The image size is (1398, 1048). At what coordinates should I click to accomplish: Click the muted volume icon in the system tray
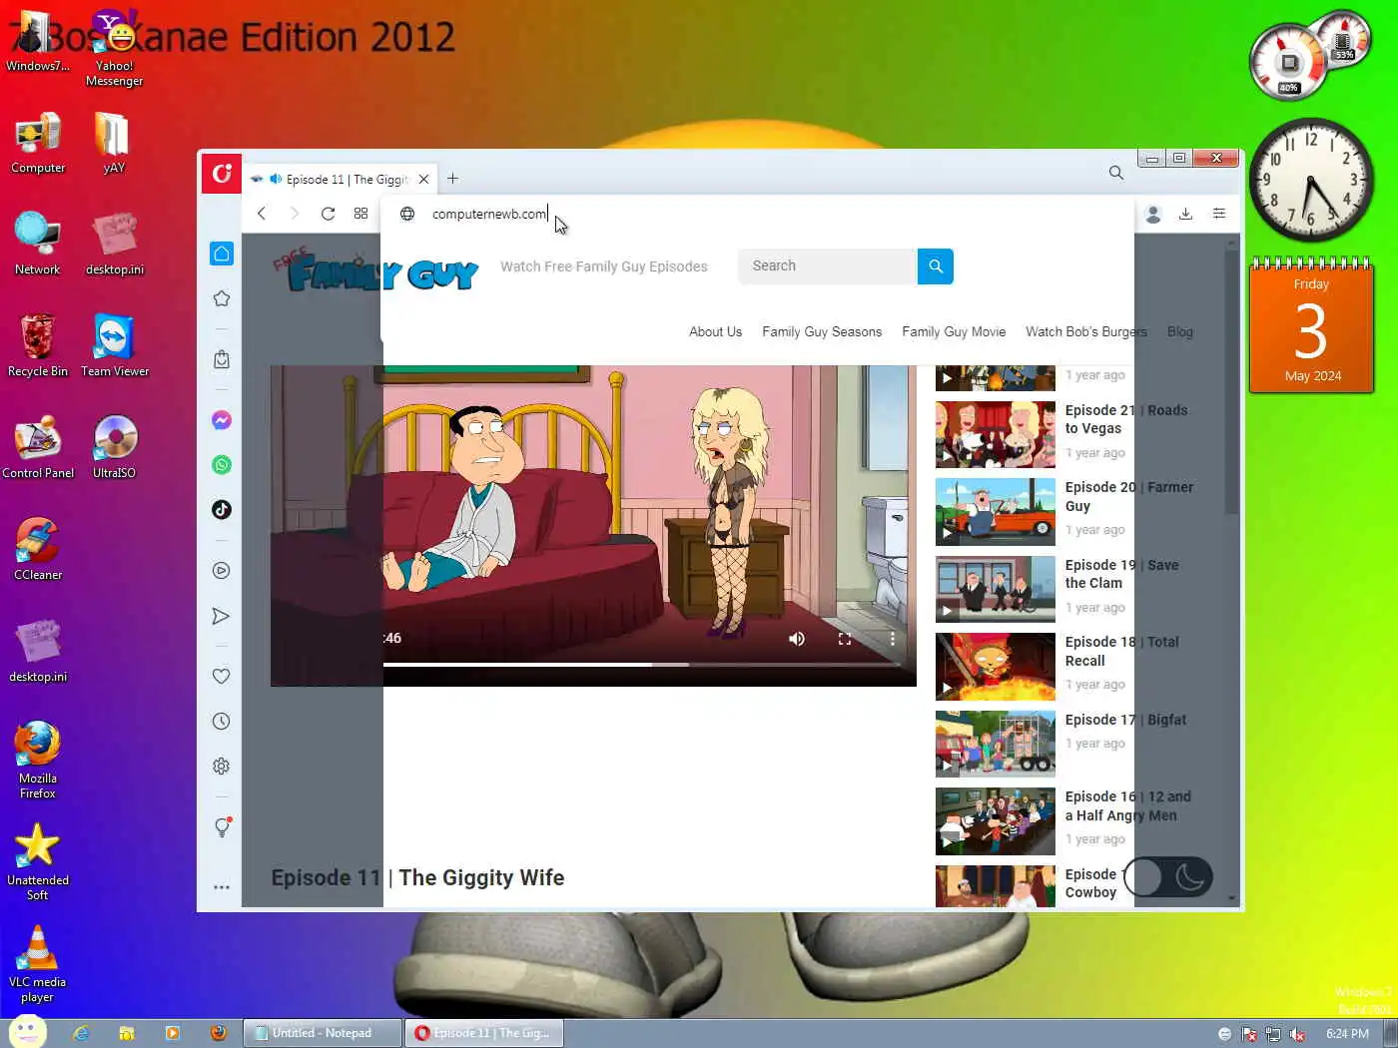coord(1297,1034)
